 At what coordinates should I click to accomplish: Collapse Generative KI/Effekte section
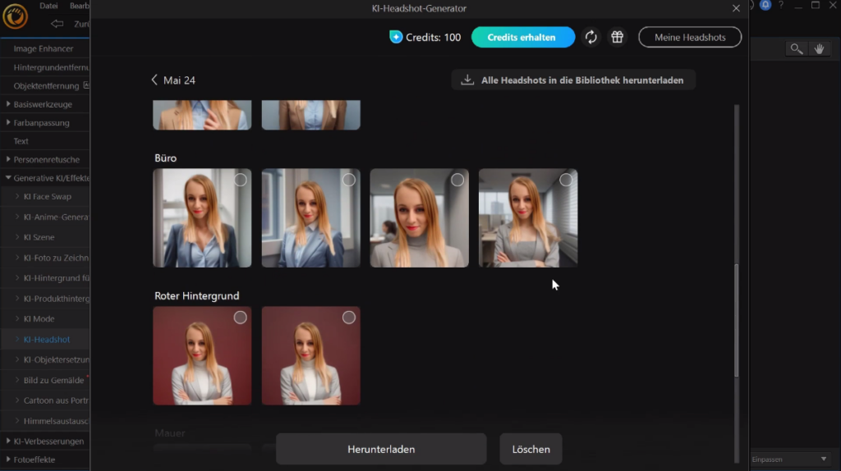[8, 177]
